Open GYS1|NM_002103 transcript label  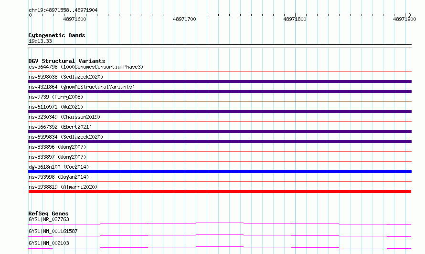(x=49, y=243)
